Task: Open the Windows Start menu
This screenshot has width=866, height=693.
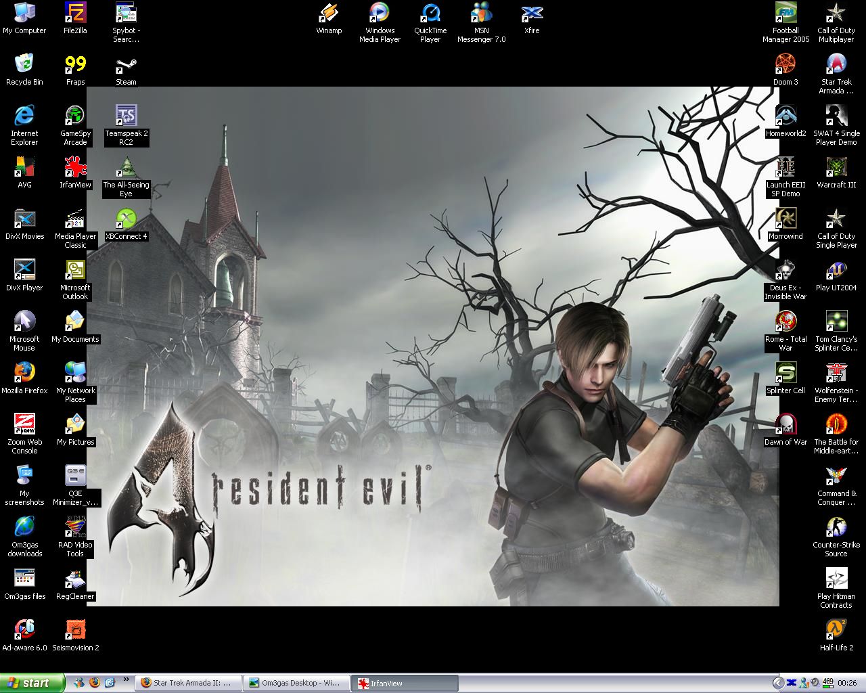Action: click(x=32, y=683)
